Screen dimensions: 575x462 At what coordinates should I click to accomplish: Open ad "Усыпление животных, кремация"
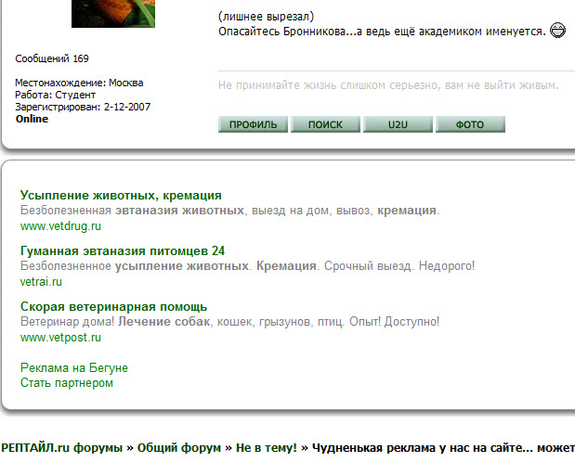pyautogui.click(x=121, y=195)
